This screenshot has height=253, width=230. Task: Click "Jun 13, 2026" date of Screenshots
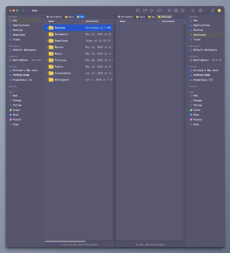click(x=94, y=73)
